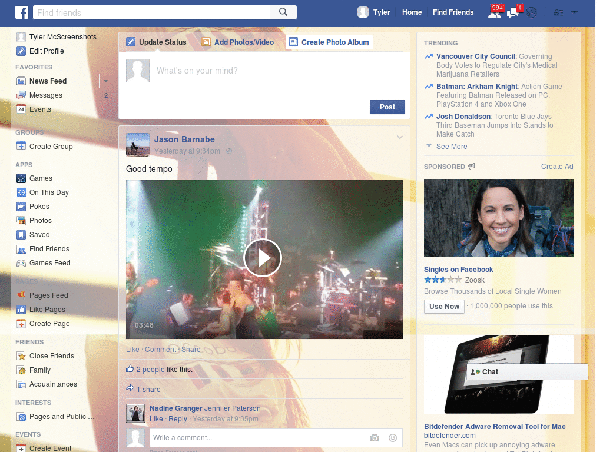The height and width of the screenshot is (452, 603).
Task: Open Find Friends in the top bar
Action: click(453, 12)
